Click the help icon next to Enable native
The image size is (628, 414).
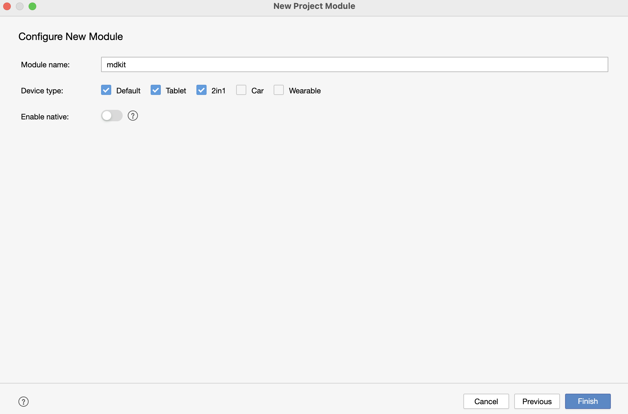coord(133,116)
